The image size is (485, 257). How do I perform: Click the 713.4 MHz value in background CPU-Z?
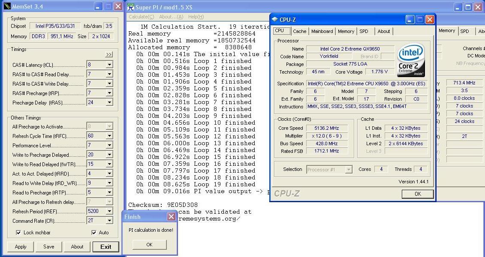click(x=464, y=83)
